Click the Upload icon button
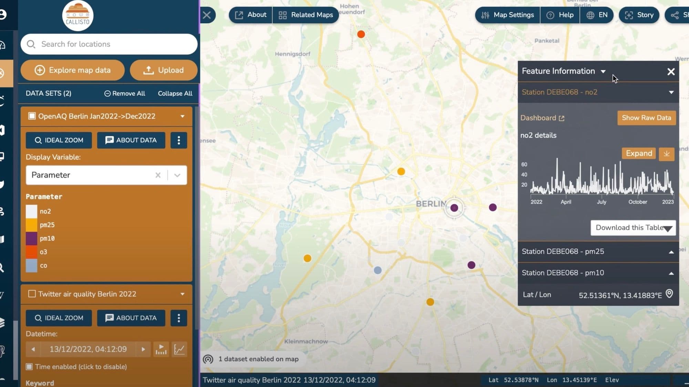The image size is (689, 387). point(148,69)
